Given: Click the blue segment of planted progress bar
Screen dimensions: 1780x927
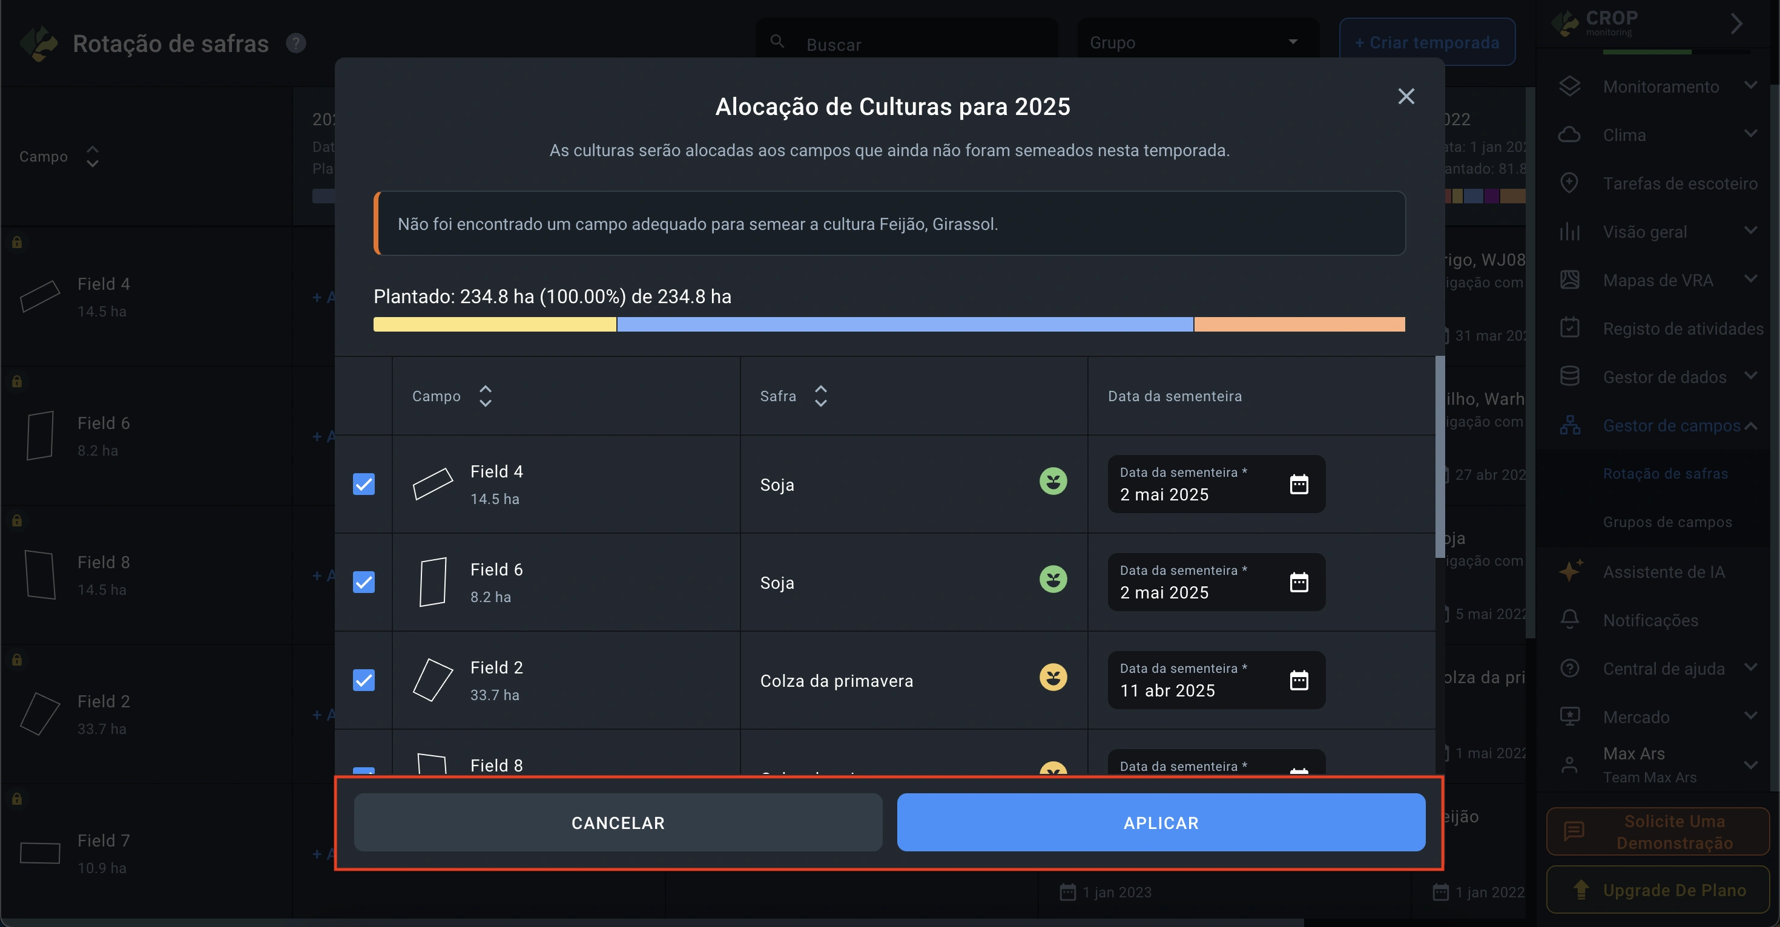Looking at the screenshot, I should tap(905, 324).
